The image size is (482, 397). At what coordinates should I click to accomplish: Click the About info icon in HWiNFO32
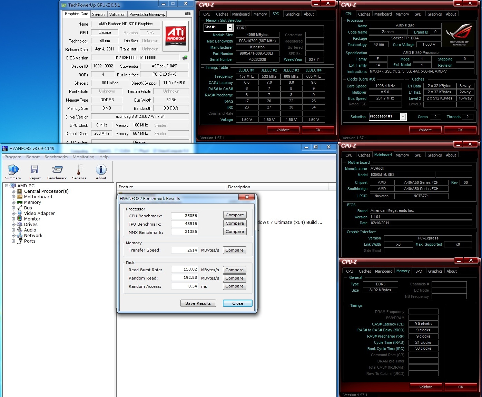[101, 172]
